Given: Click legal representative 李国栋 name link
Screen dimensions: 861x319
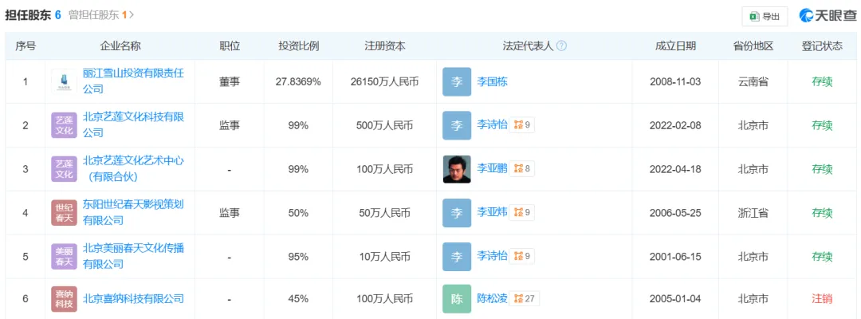Looking at the screenshot, I should (x=492, y=82).
